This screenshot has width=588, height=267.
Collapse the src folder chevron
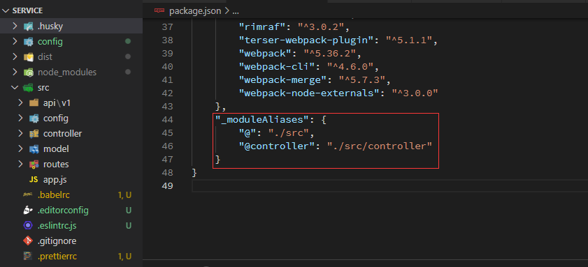click(15, 88)
